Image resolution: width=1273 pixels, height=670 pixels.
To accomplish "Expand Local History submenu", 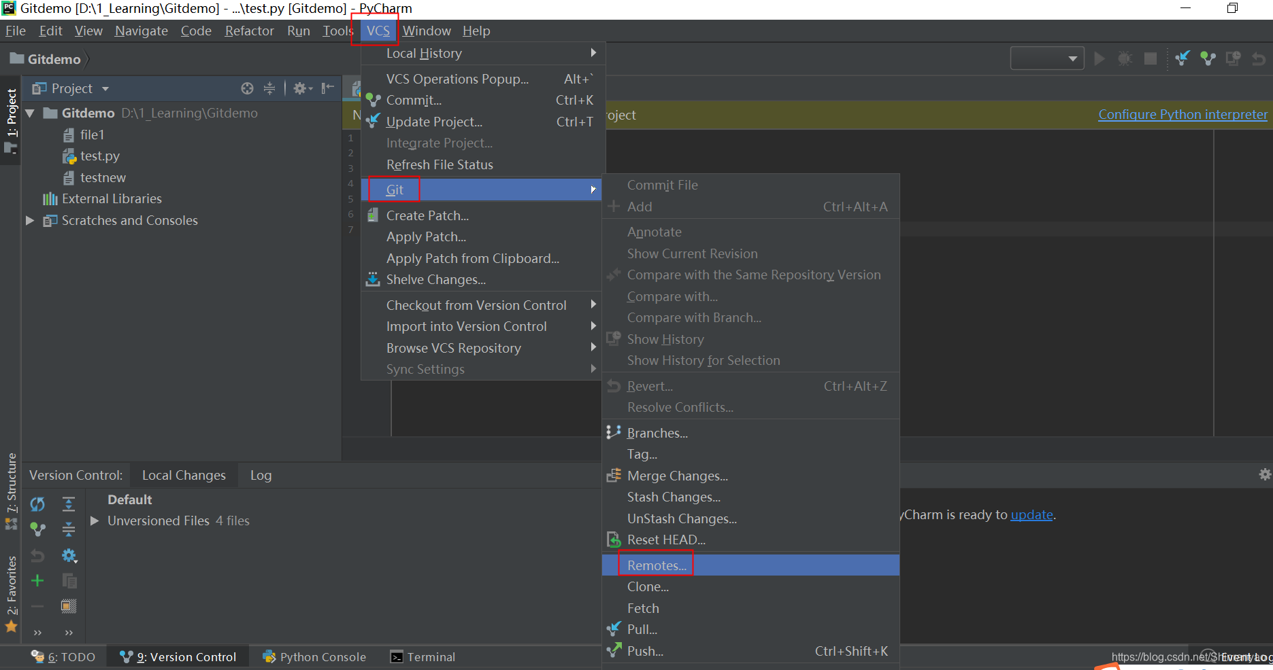I will tap(483, 53).
